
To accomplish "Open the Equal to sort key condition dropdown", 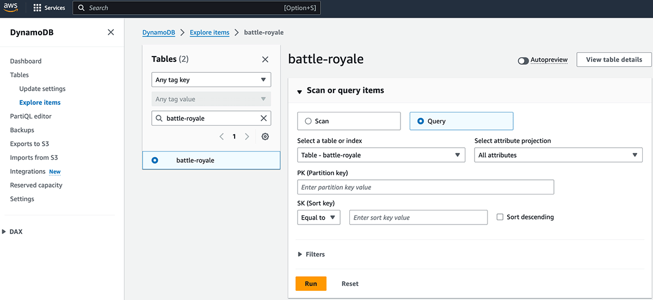I will [x=319, y=217].
